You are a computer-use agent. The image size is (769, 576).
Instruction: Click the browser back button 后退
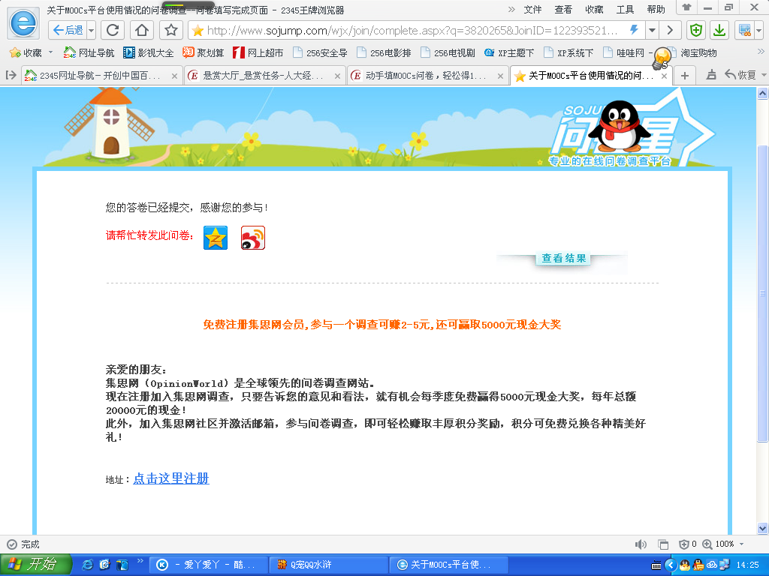click(68, 30)
